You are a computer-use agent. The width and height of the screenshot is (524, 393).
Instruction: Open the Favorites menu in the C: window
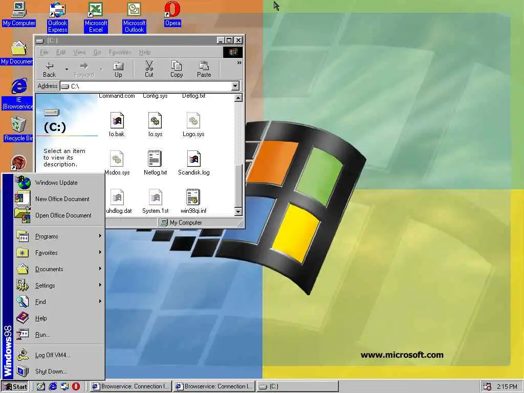[120, 52]
